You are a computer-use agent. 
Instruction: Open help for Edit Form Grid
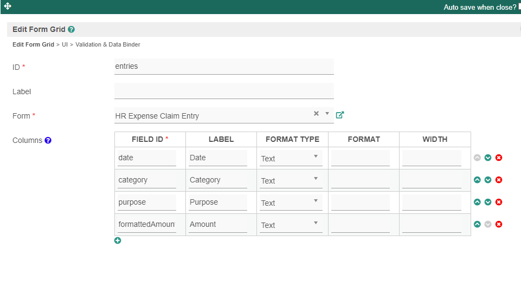72,30
